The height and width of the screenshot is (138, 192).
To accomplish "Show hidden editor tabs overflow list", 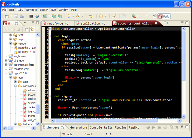I will coord(165,23).
